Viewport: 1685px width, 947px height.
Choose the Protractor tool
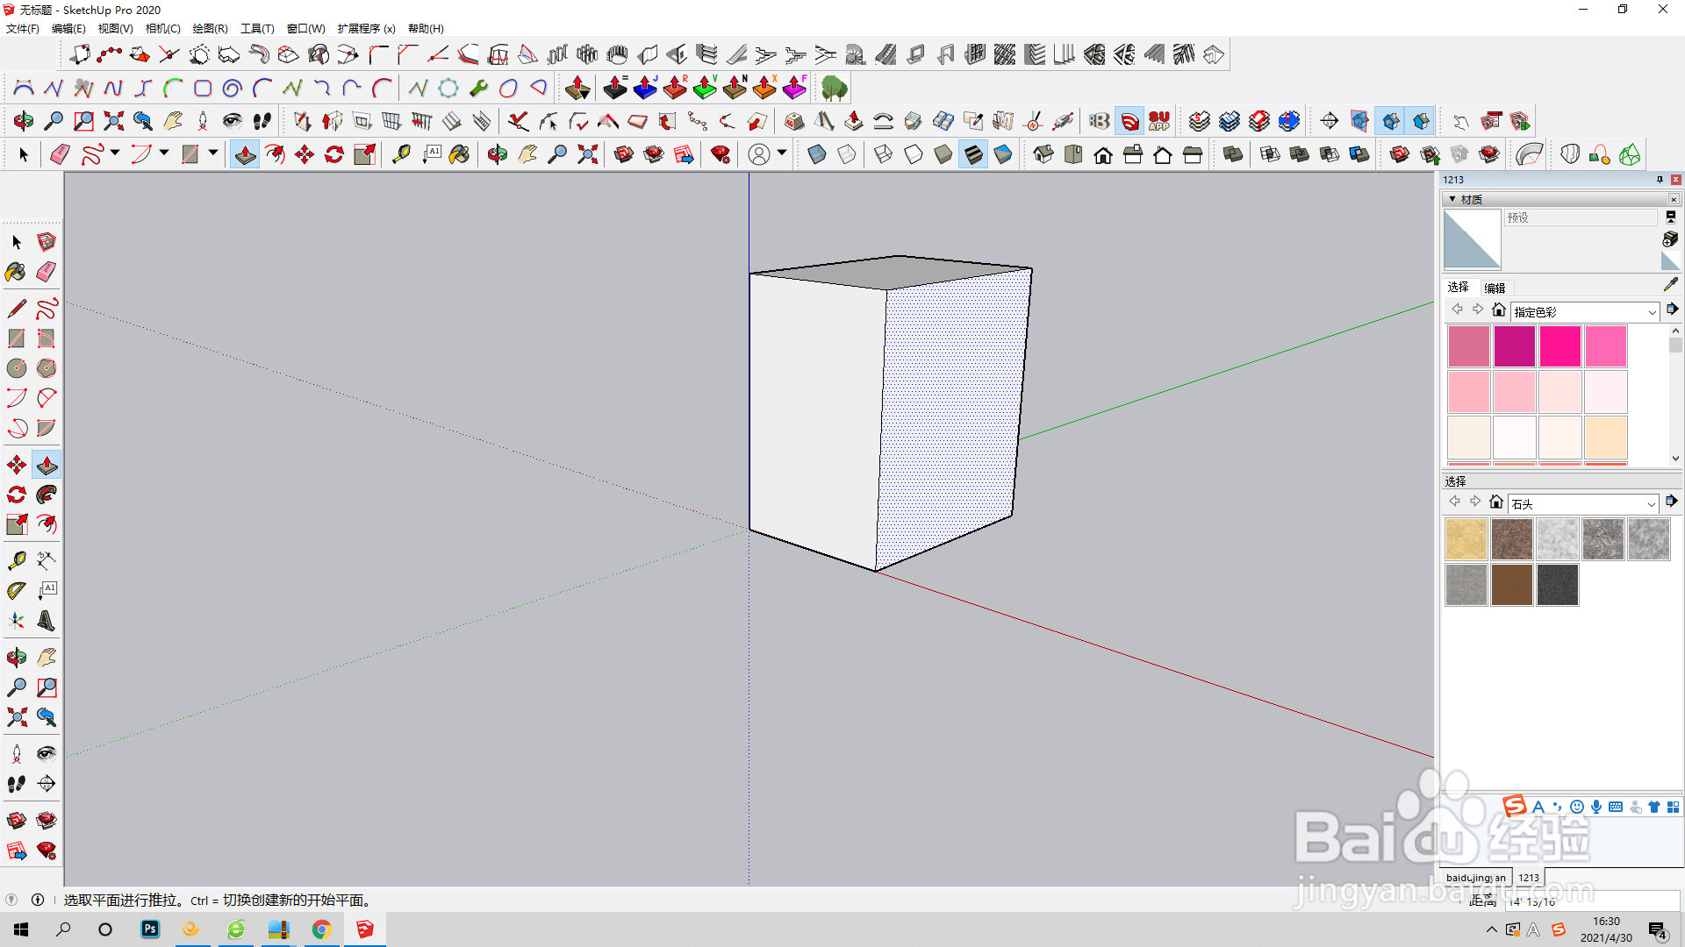[x=16, y=591]
